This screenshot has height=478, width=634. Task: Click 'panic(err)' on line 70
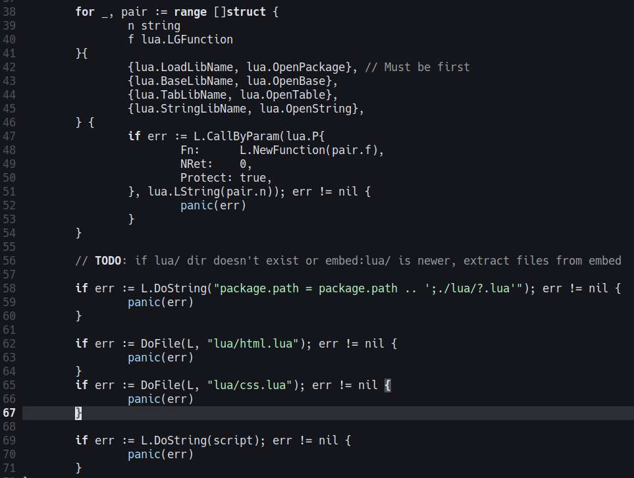pyautogui.click(x=161, y=454)
